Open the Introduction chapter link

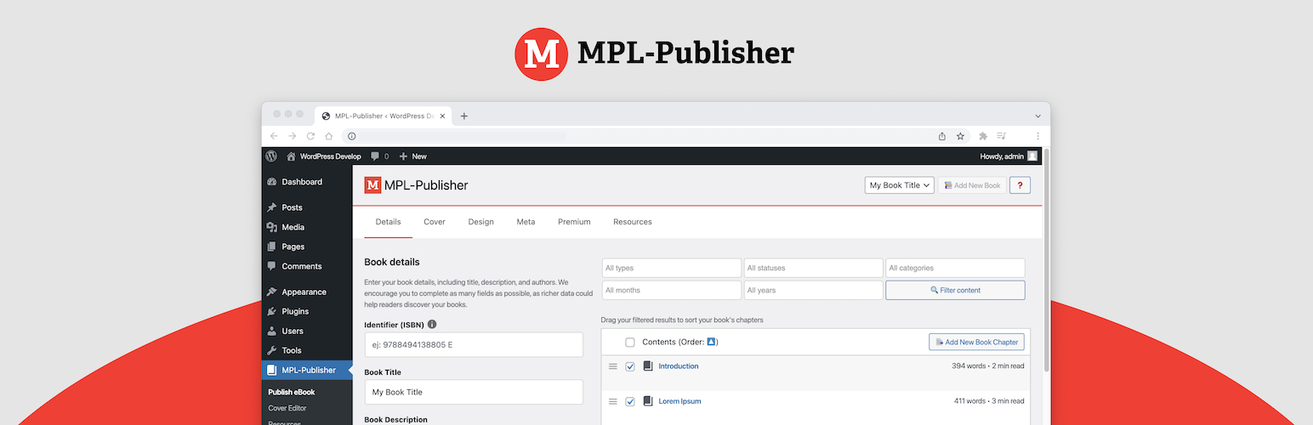pos(679,366)
